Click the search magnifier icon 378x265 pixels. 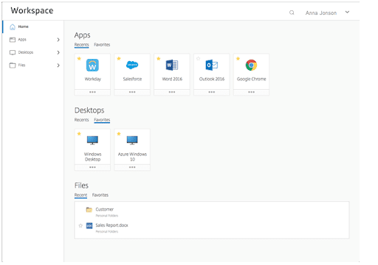(x=292, y=13)
